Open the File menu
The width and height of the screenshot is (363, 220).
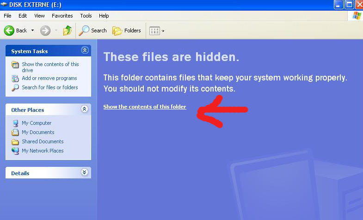tap(7, 16)
